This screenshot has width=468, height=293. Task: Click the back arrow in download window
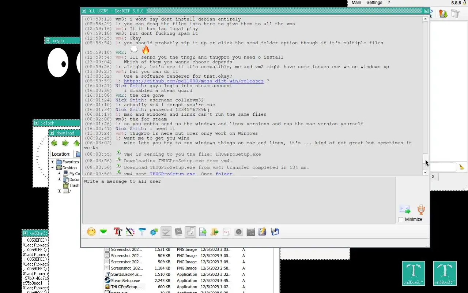(54, 143)
